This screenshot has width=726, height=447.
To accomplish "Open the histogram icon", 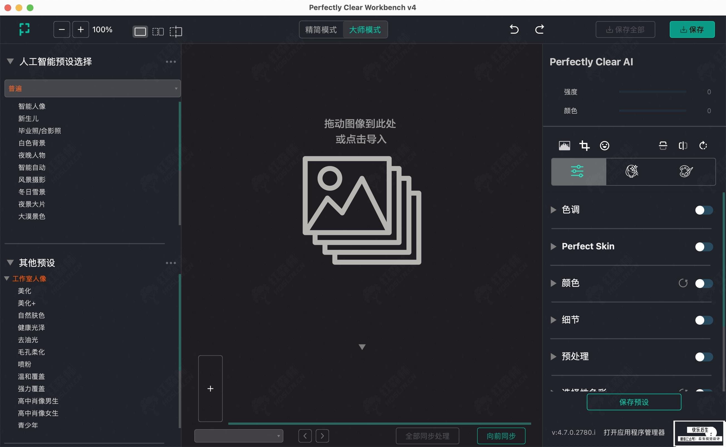I will click(x=564, y=145).
